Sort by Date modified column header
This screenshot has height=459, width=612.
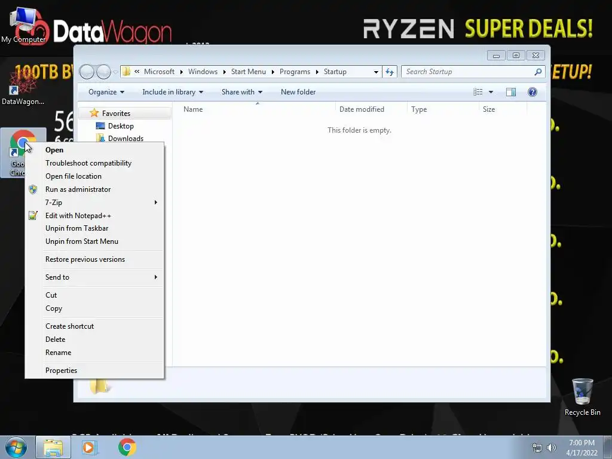click(371, 109)
